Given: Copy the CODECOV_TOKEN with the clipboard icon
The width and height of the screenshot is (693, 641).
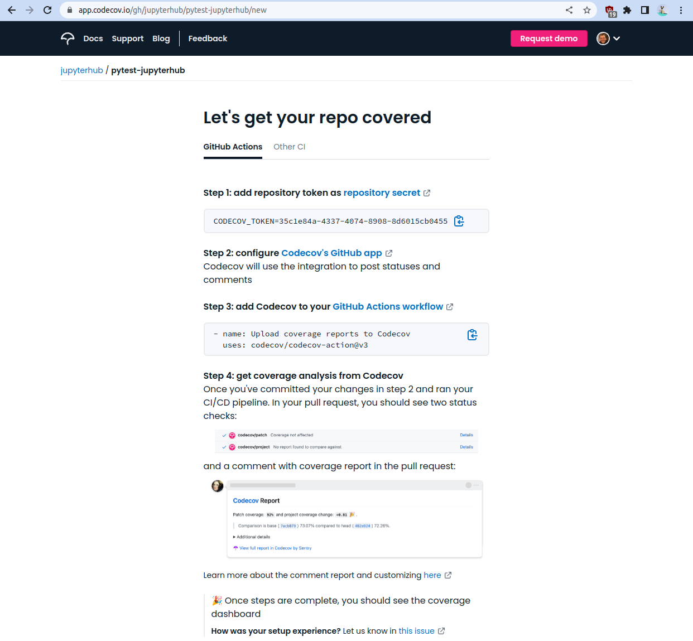Looking at the screenshot, I should pos(459,221).
